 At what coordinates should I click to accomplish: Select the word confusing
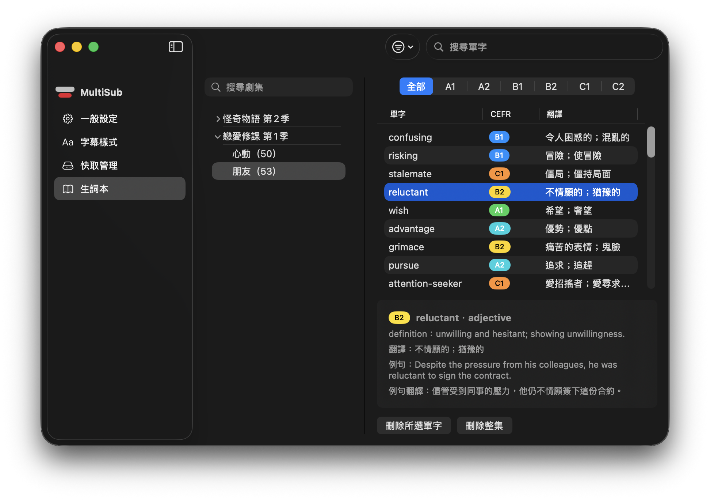tap(410, 137)
